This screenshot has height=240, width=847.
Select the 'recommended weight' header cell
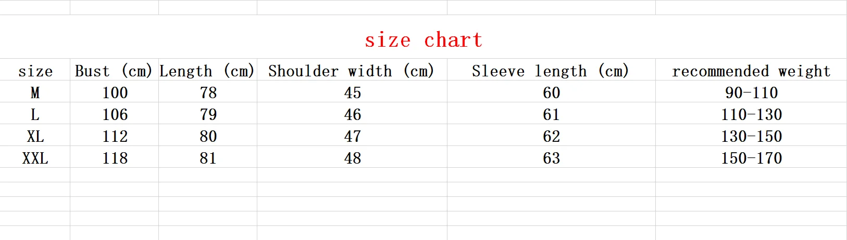751,70
